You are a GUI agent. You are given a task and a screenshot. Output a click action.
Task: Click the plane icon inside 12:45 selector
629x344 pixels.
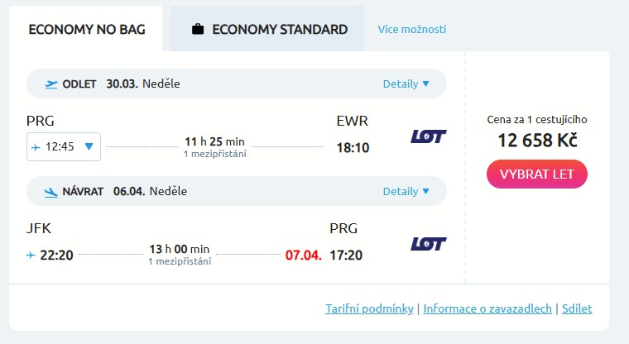[x=36, y=147]
